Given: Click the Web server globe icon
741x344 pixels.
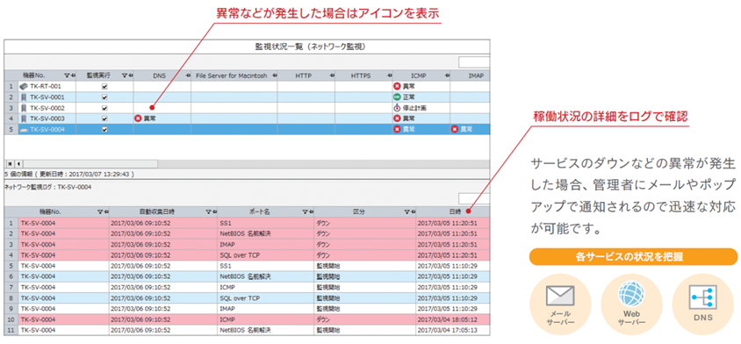Looking at the screenshot, I should (631, 295).
